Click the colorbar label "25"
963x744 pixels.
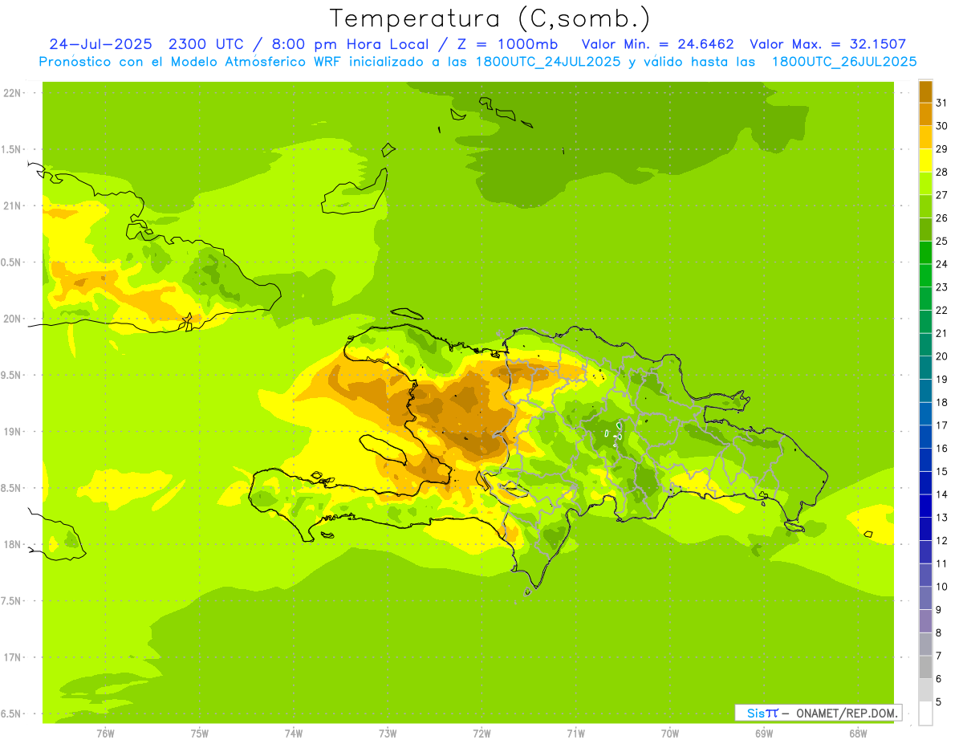pyautogui.click(x=941, y=241)
